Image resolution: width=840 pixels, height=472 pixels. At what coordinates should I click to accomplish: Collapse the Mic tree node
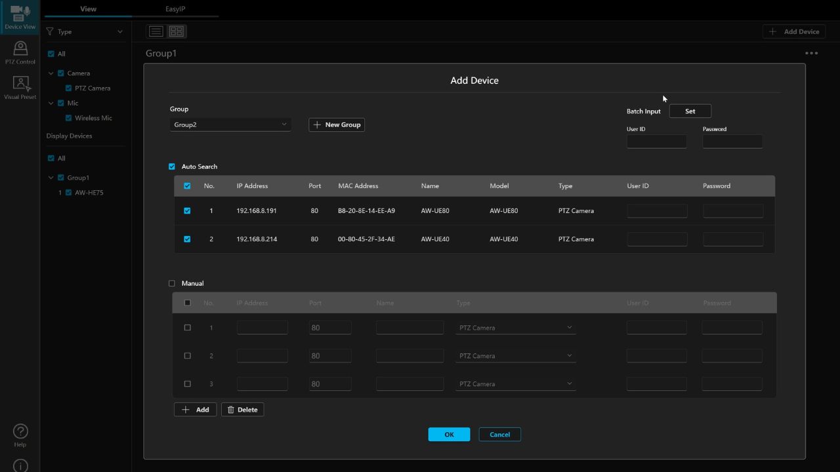pyautogui.click(x=51, y=103)
